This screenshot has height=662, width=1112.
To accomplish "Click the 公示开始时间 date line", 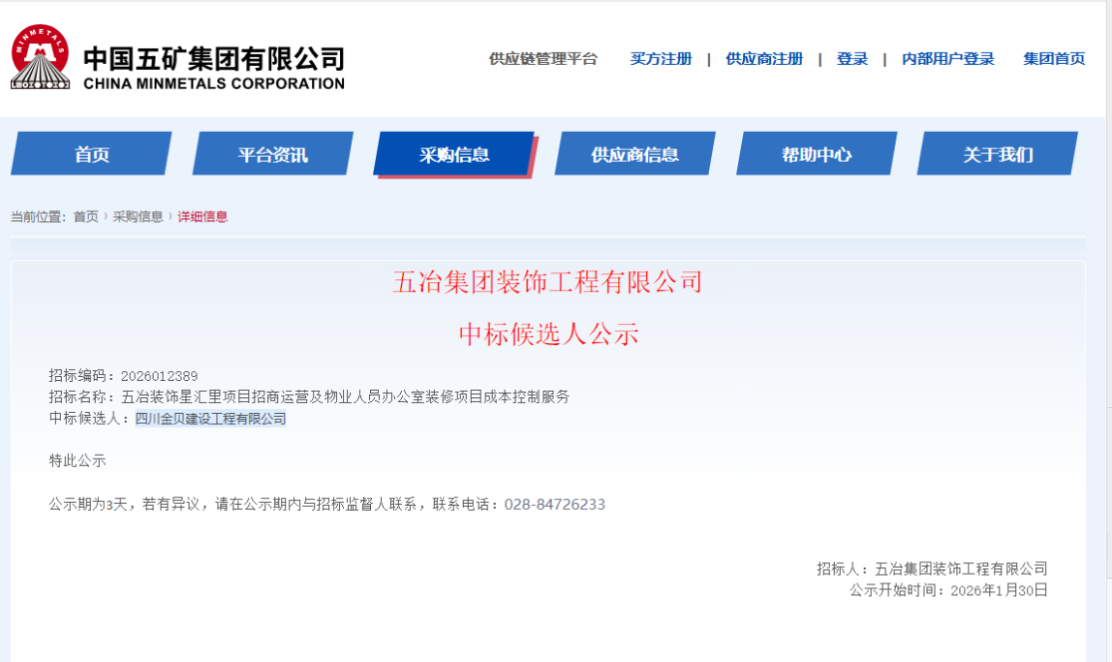I will coord(948,590).
